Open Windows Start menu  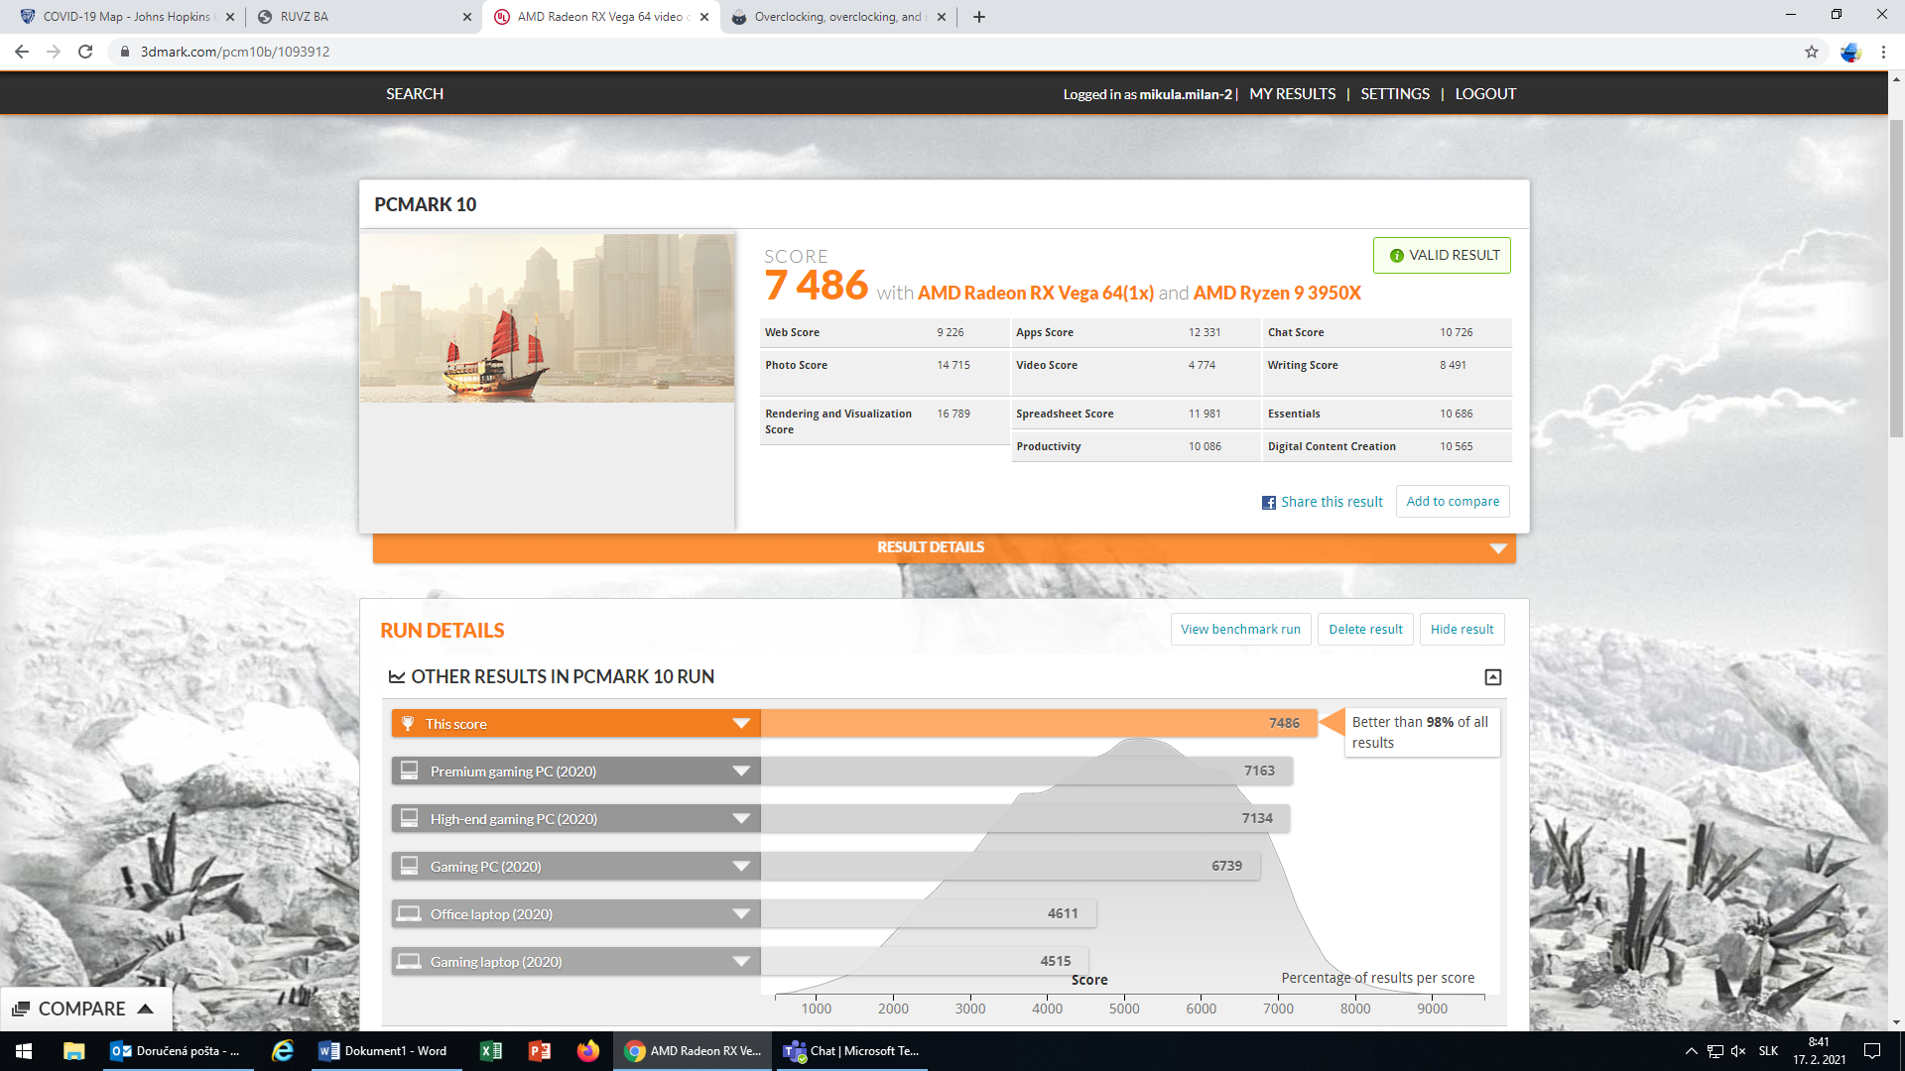tap(24, 1051)
